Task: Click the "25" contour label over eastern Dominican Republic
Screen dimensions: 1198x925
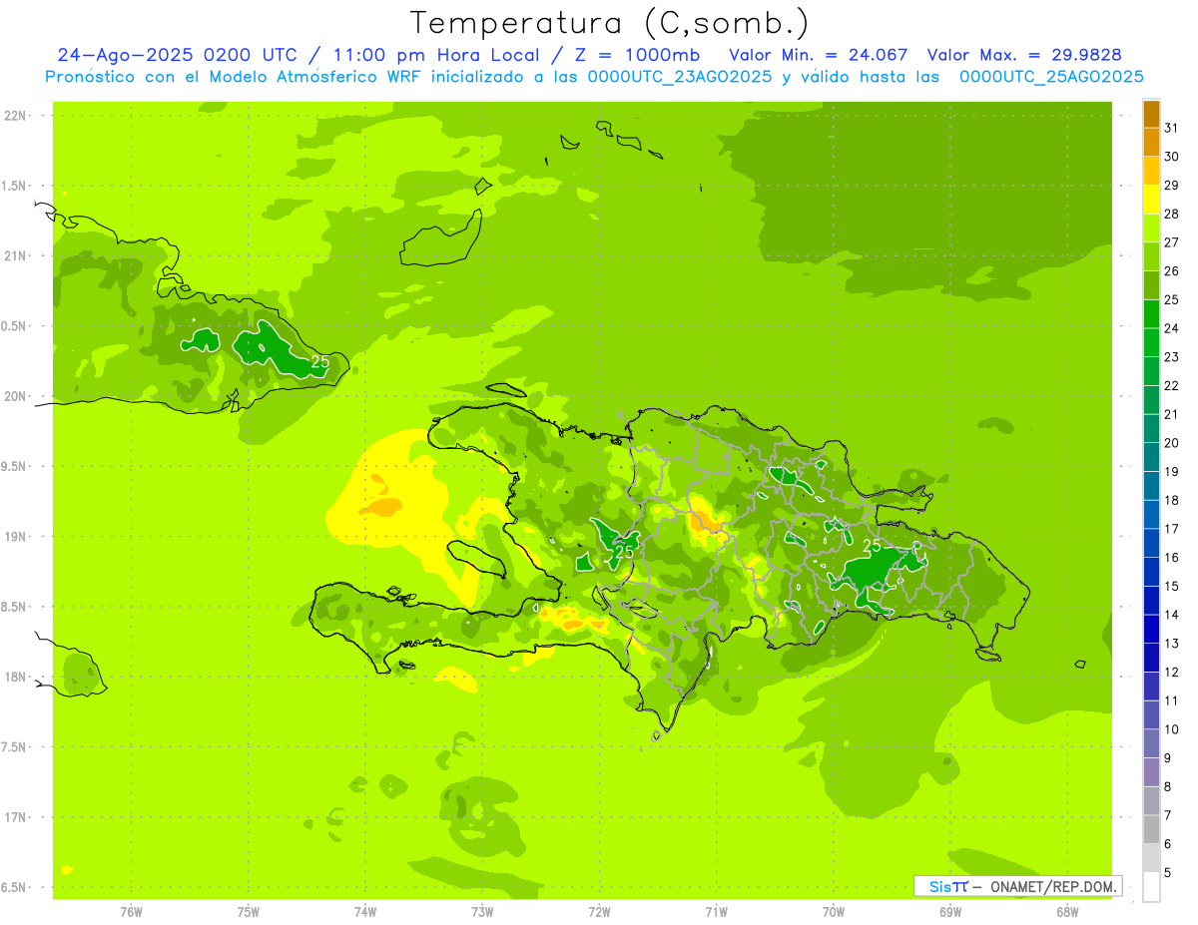Action: pos(872,547)
